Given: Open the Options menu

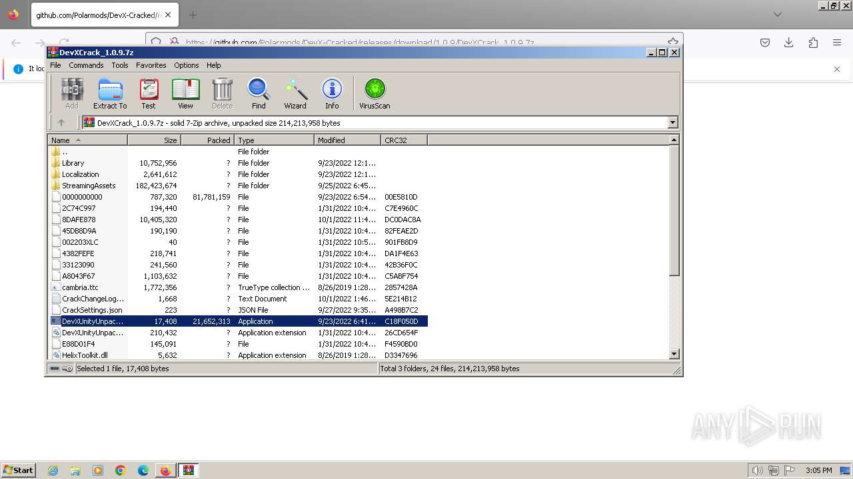Looking at the screenshot, I should 187,65.
